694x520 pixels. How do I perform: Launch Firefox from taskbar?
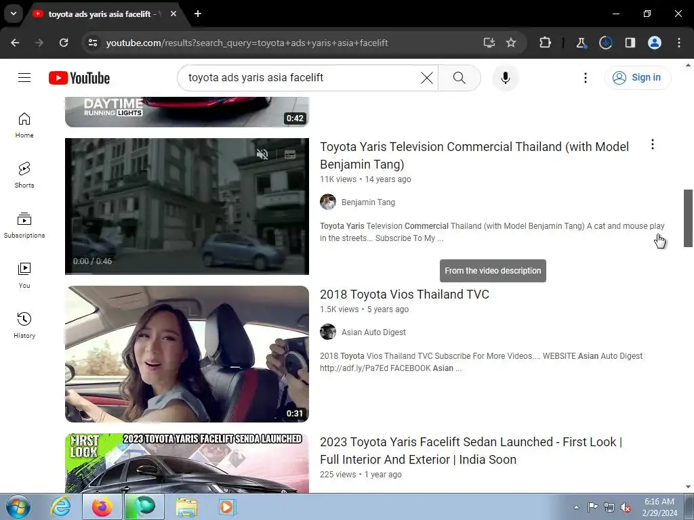click(x=102, y=506)
